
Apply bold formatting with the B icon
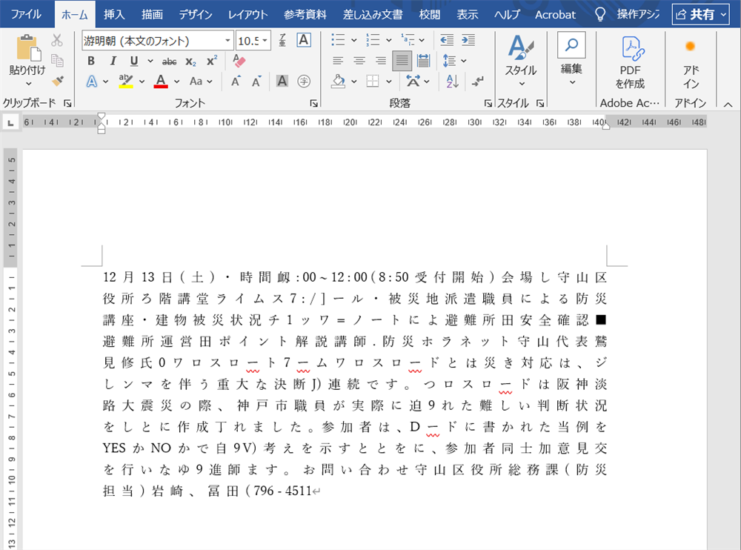tap(90, 60)
